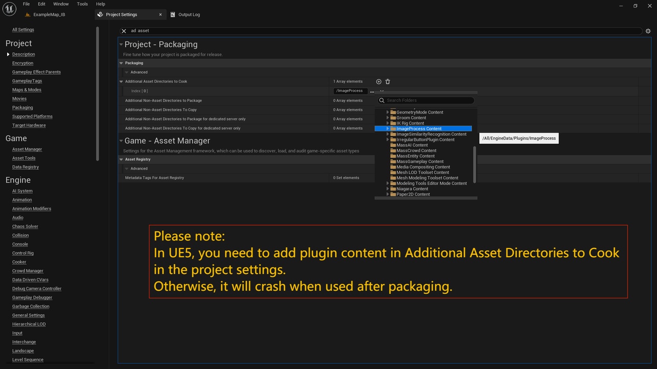
Task: Expand the Paper2D Content folder
Action: click(388, 195)
